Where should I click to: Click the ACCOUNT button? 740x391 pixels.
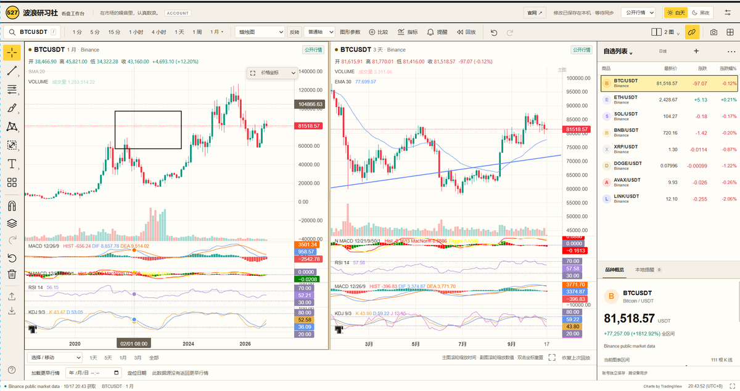point(178,12)
